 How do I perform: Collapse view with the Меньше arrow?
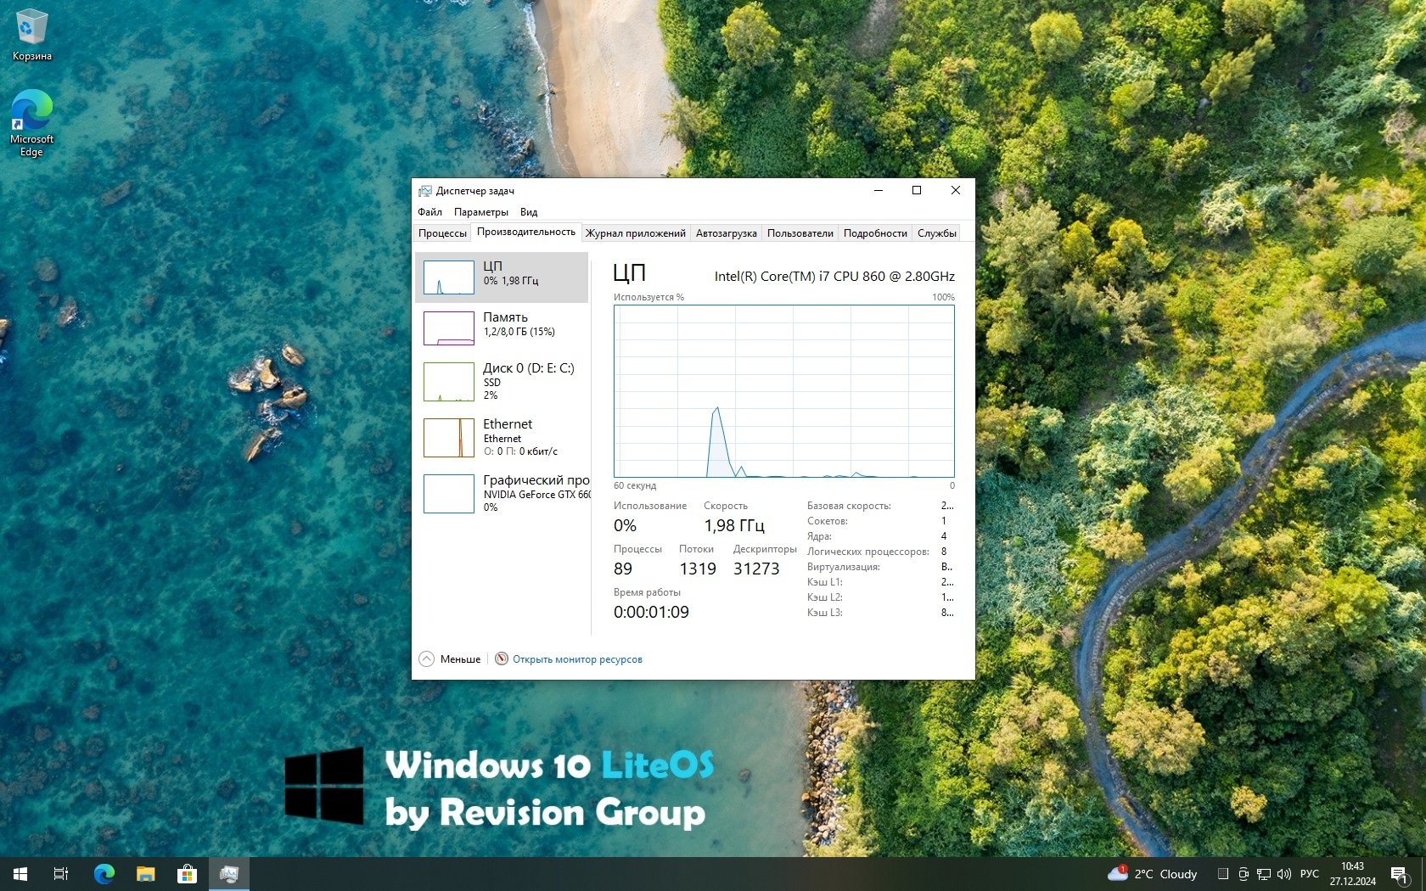click(x=427, y=659)
